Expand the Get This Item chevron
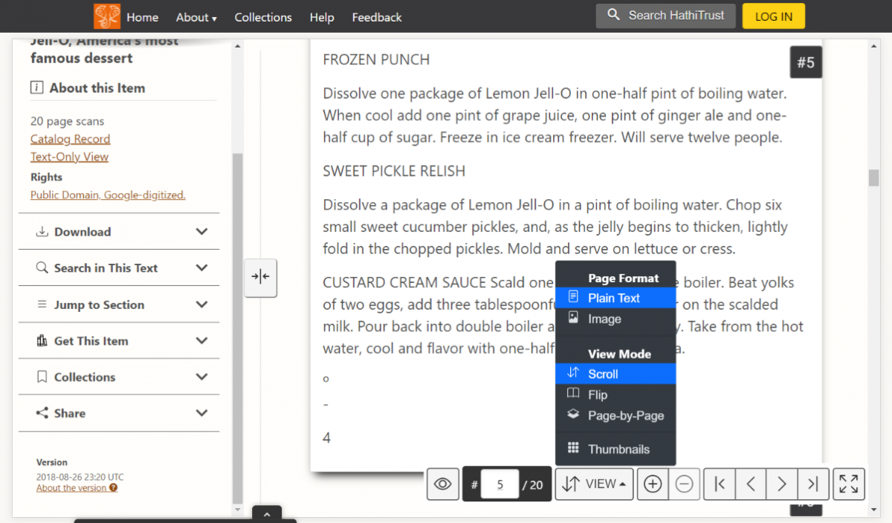 (x=201, y=341)
